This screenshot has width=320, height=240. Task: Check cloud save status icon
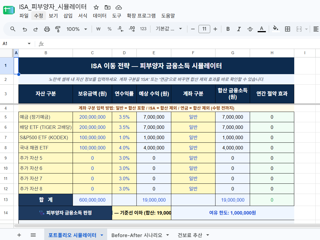pyautogui.click(x=119, y=8)
